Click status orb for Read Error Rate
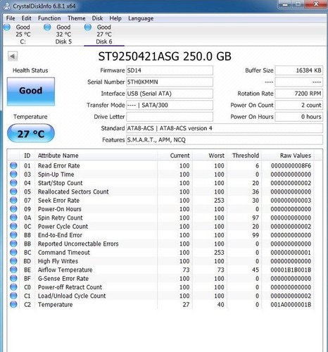 pos(13,165)
